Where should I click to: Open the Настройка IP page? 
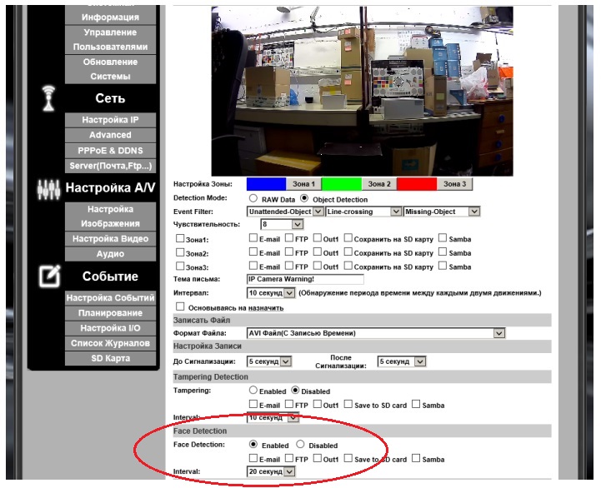pos(110,120)
